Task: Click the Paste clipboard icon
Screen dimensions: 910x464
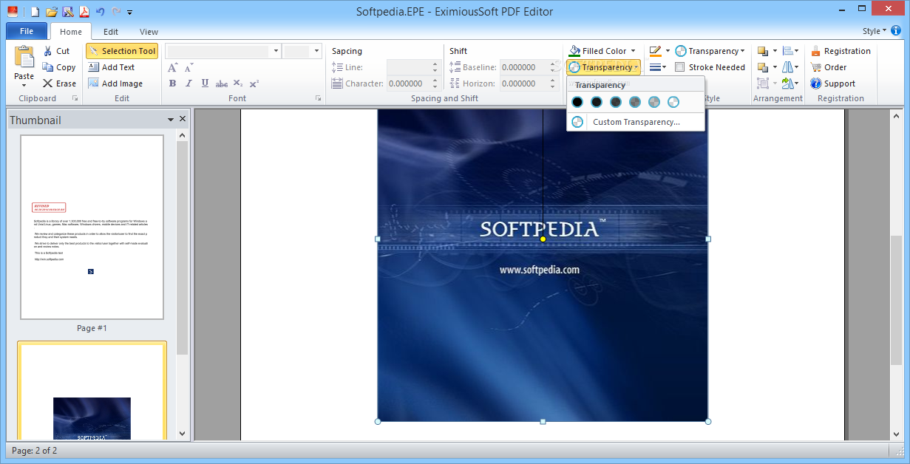Action: [24, 58]
